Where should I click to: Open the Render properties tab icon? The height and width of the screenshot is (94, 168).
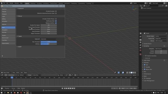[x=140, y=40]
